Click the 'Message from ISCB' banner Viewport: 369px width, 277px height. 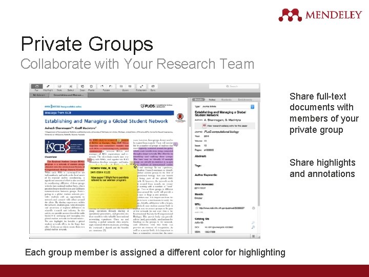(x=109, y=113)
